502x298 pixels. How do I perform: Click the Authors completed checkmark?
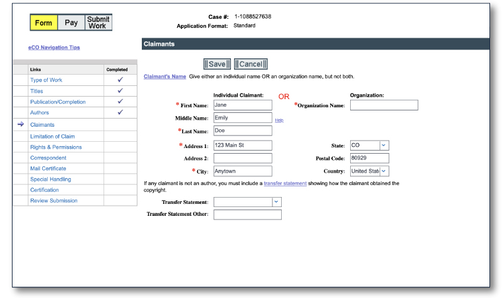click(x=120, y=112)
